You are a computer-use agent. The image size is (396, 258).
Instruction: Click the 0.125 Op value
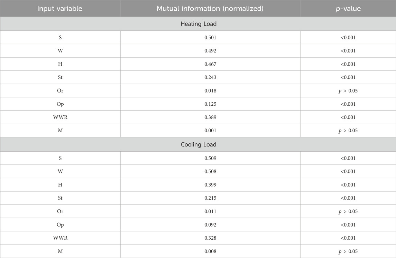210,104
